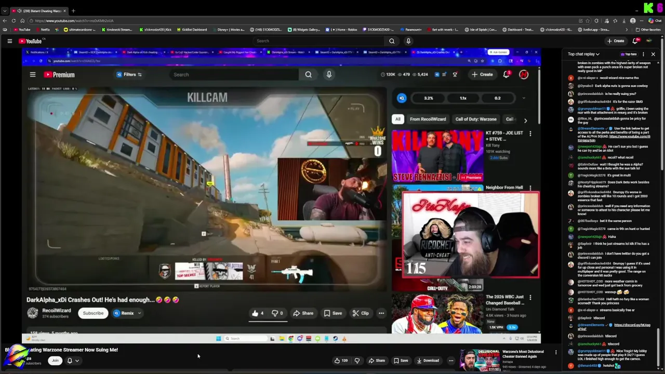Go back with the browser back arrow
This screenshot has height=374, width=665.
pos(5,21)
